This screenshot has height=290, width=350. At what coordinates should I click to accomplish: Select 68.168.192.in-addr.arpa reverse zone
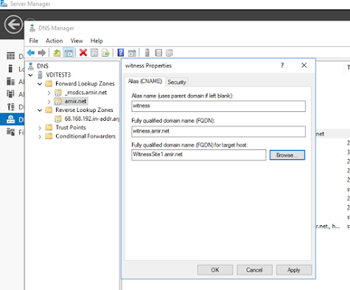click(x=91, y=119)
